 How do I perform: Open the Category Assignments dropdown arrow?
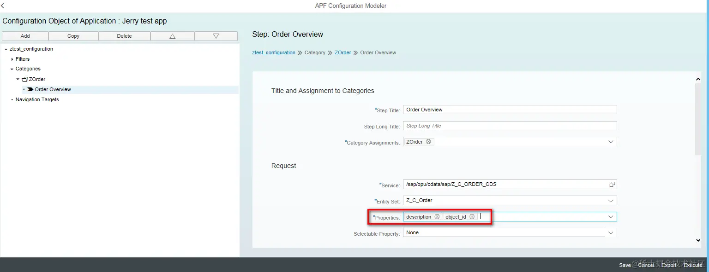[x=611, y=142]
